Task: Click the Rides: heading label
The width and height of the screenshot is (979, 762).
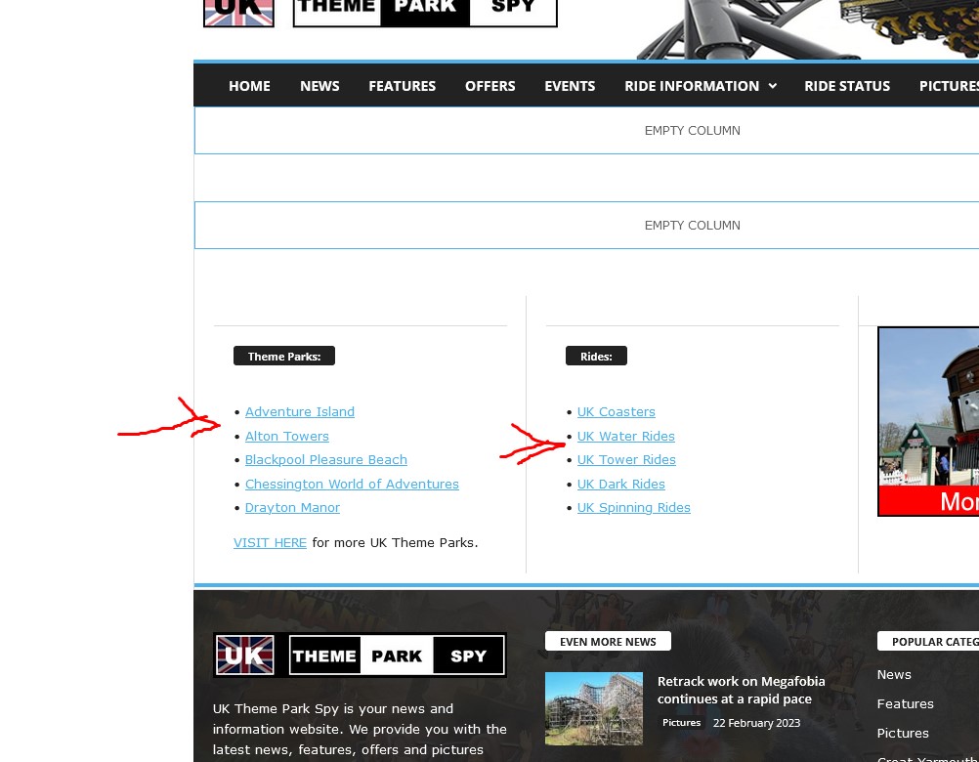Action: click(596, 356)
